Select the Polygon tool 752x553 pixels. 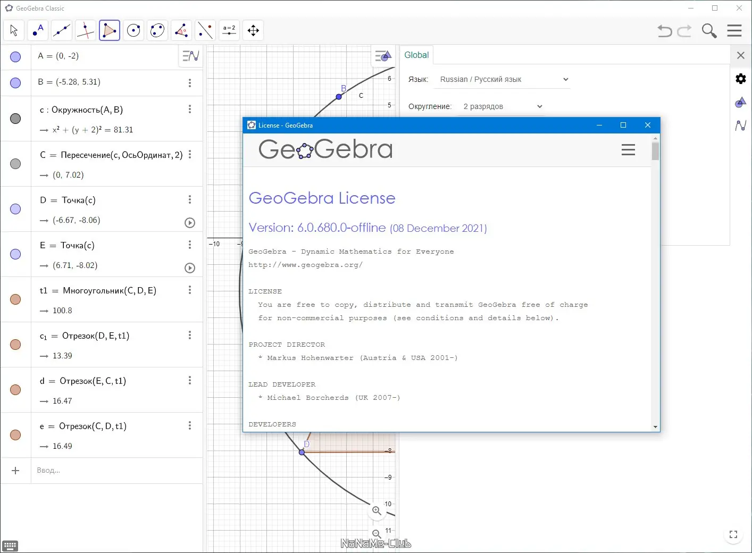tap(110, 30)
